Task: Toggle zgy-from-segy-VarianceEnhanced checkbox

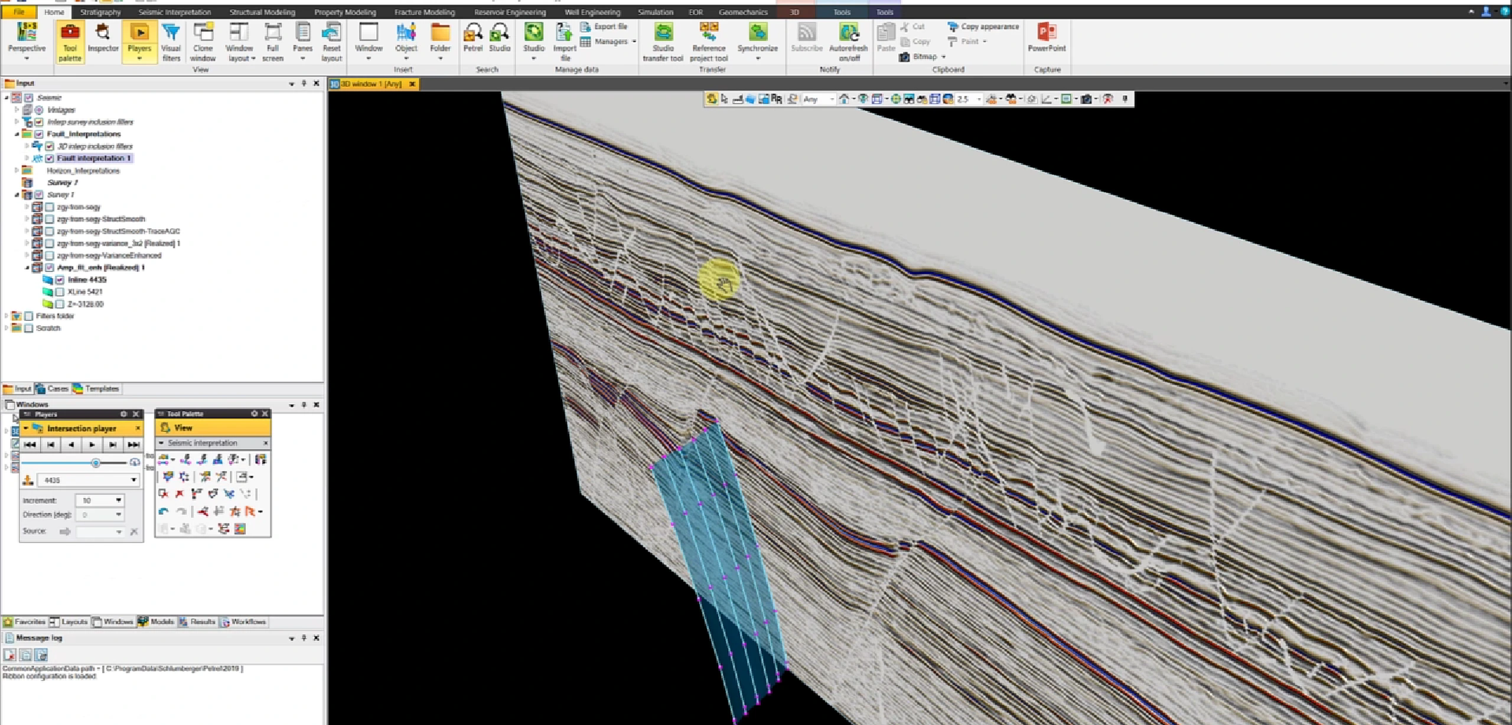Action: [50, 256]
